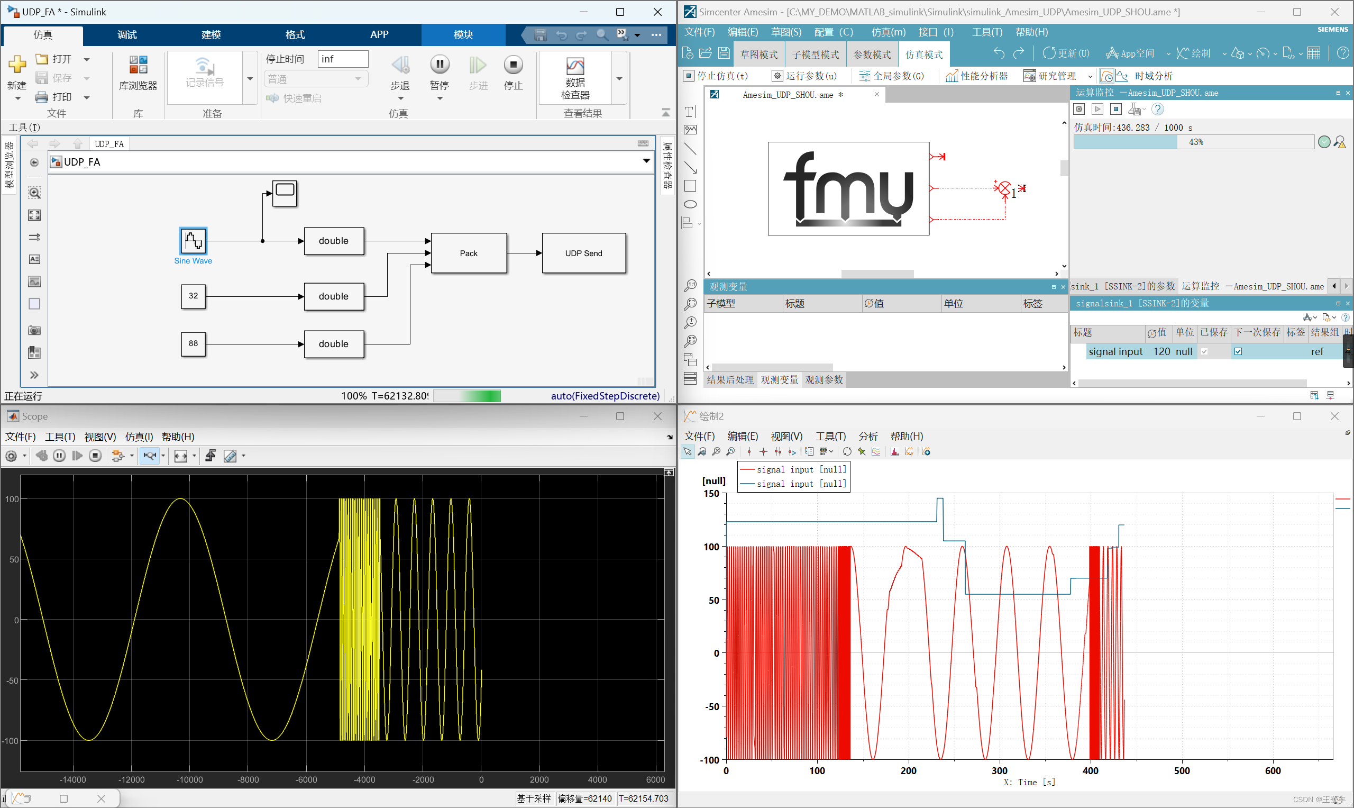Select the cursor tool in the 绘制2 plot toolbar
This screenshot has width=1354, height=808.
[x=688, y=451]
